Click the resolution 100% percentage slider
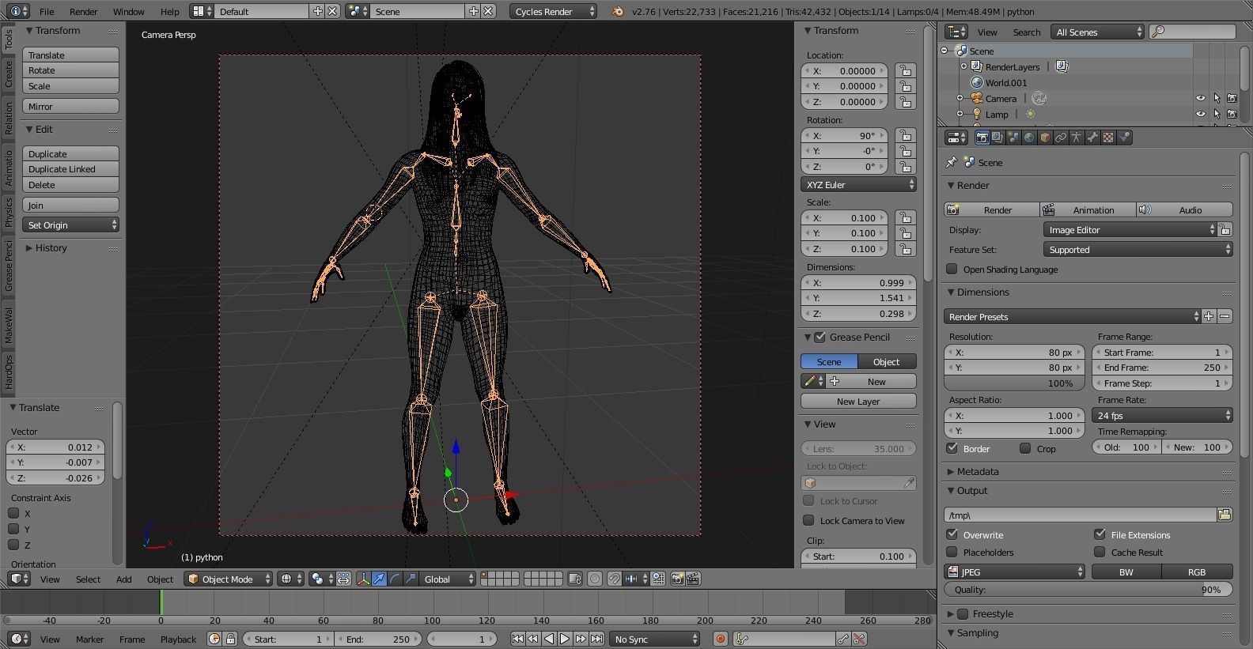The width and height of the screenshot is (1253, 649). pyautogui.click(x=1016, y=383)
